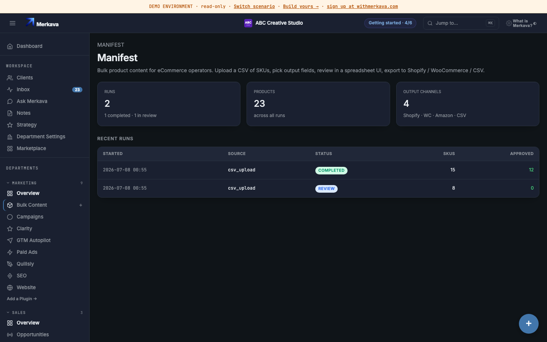Follow the sign up at withmerkava.com link
Image resolution: width=547 pixels, height=342 pixels.
click(x=362, y=6)
